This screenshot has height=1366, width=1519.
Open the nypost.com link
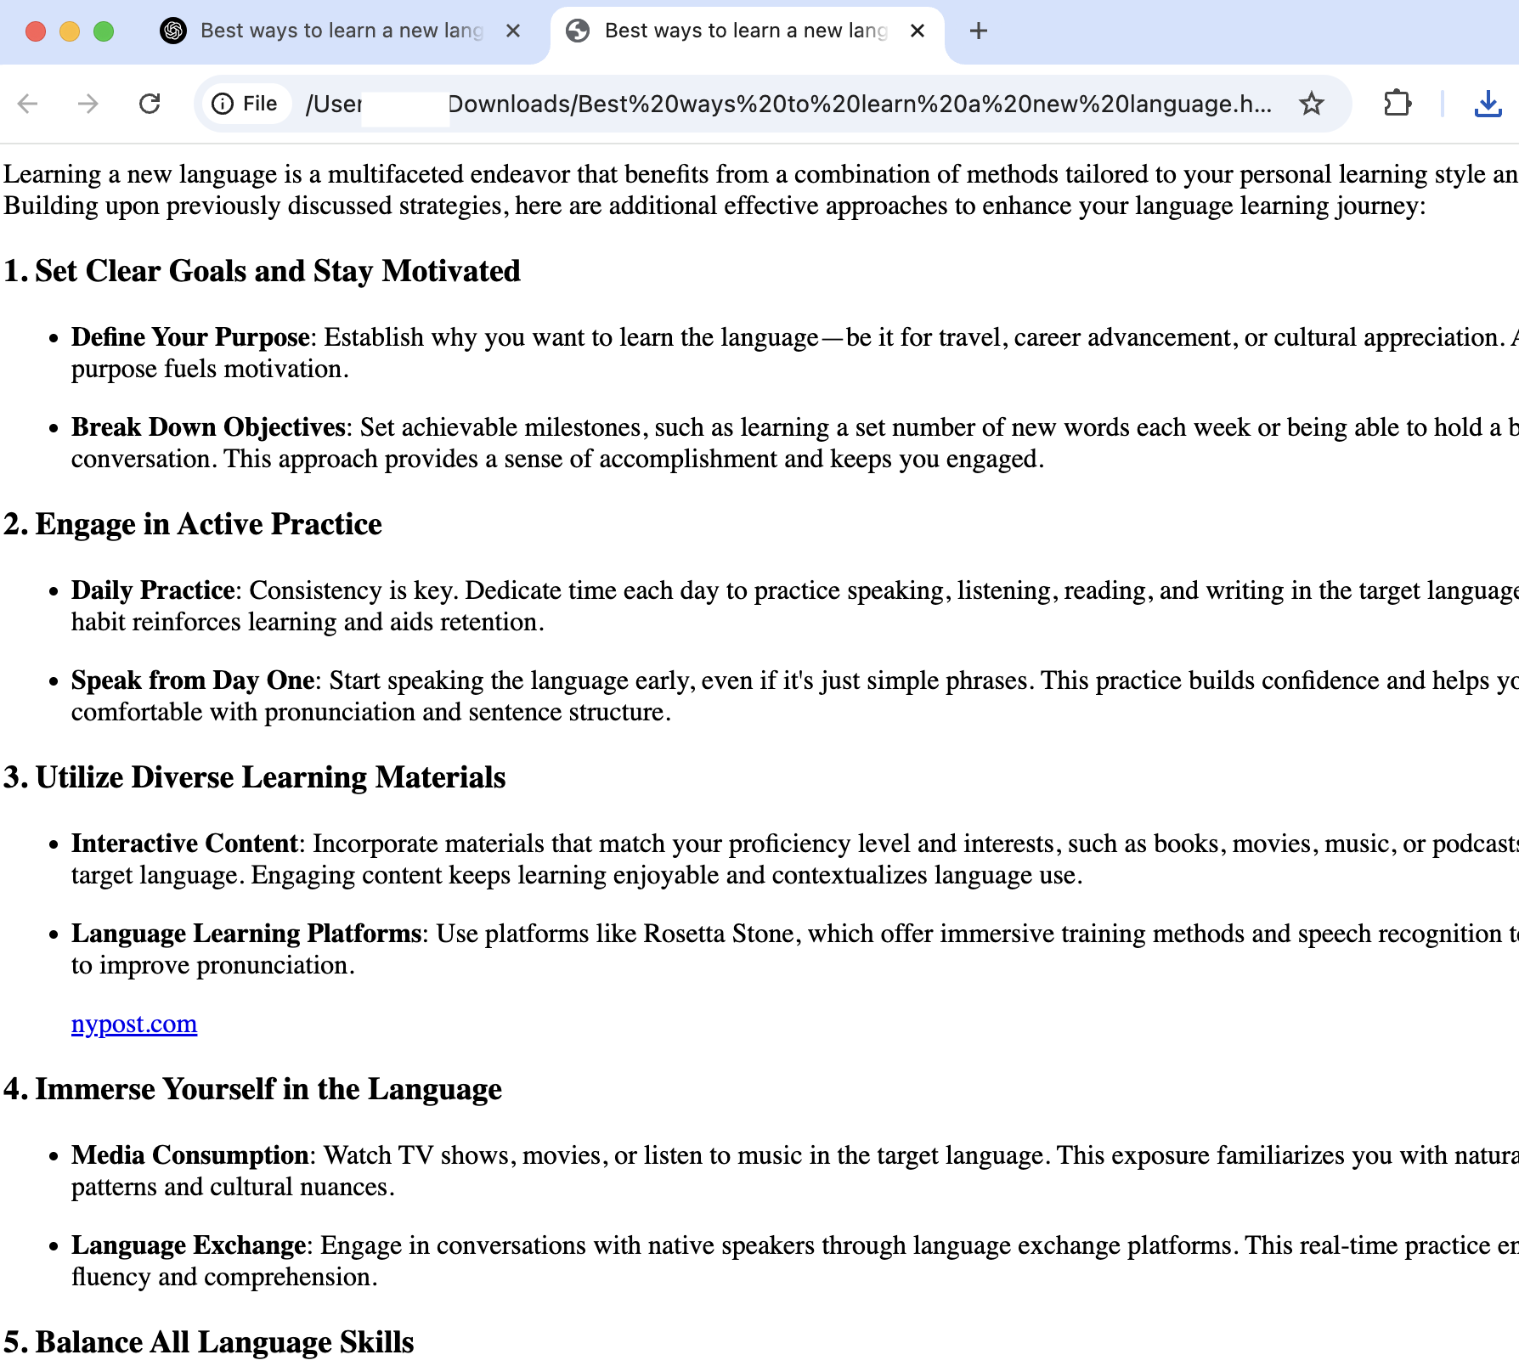click(x=134, y=1024)
